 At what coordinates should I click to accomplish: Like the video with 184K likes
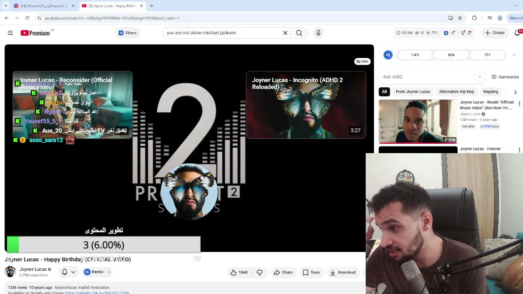click(x=239, y=272)
